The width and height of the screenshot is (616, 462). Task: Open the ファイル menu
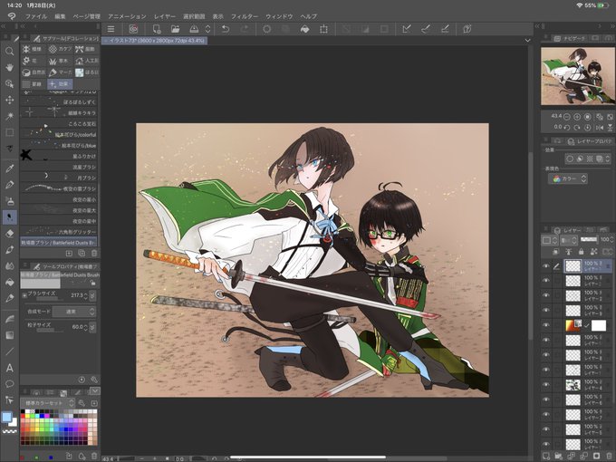pyautogui.click(x=35, y=16)
